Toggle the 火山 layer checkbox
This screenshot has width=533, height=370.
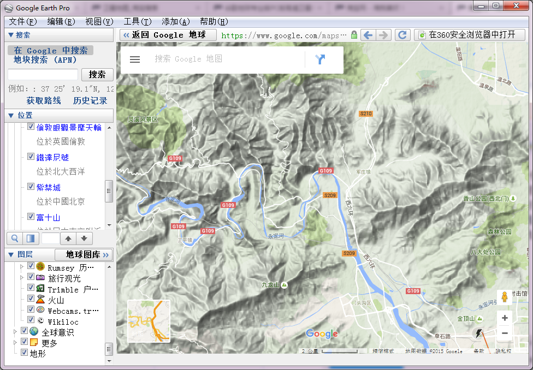31,299
